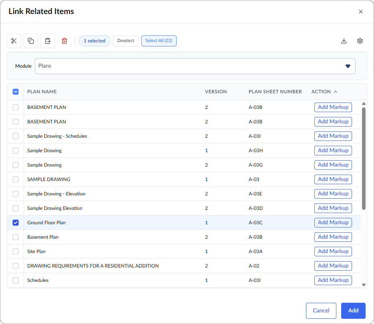Image resolution: width=374 pixels, height=324 pixels.
Task: Click sheet number 'A-03G'
Action: (x=256, y=165)
